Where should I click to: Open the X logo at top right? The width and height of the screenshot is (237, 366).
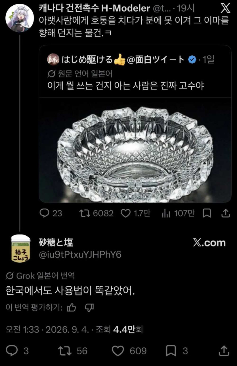pyautogui.click(x=225, y=8)
